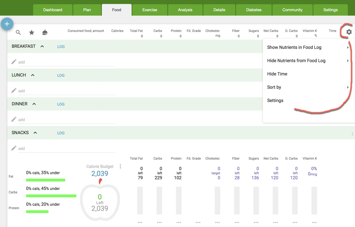Screen dimensions: 355x227
Task: Click the Snacks add food field
Action: coord(66,148)
